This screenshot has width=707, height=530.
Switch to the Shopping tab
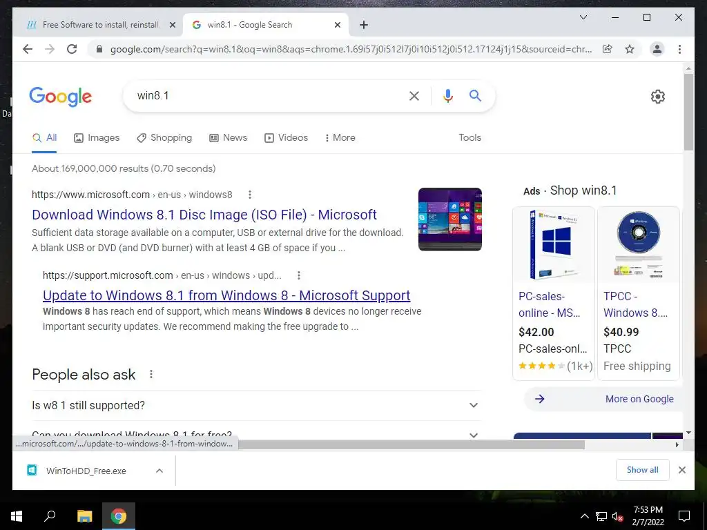pos(164,138)
